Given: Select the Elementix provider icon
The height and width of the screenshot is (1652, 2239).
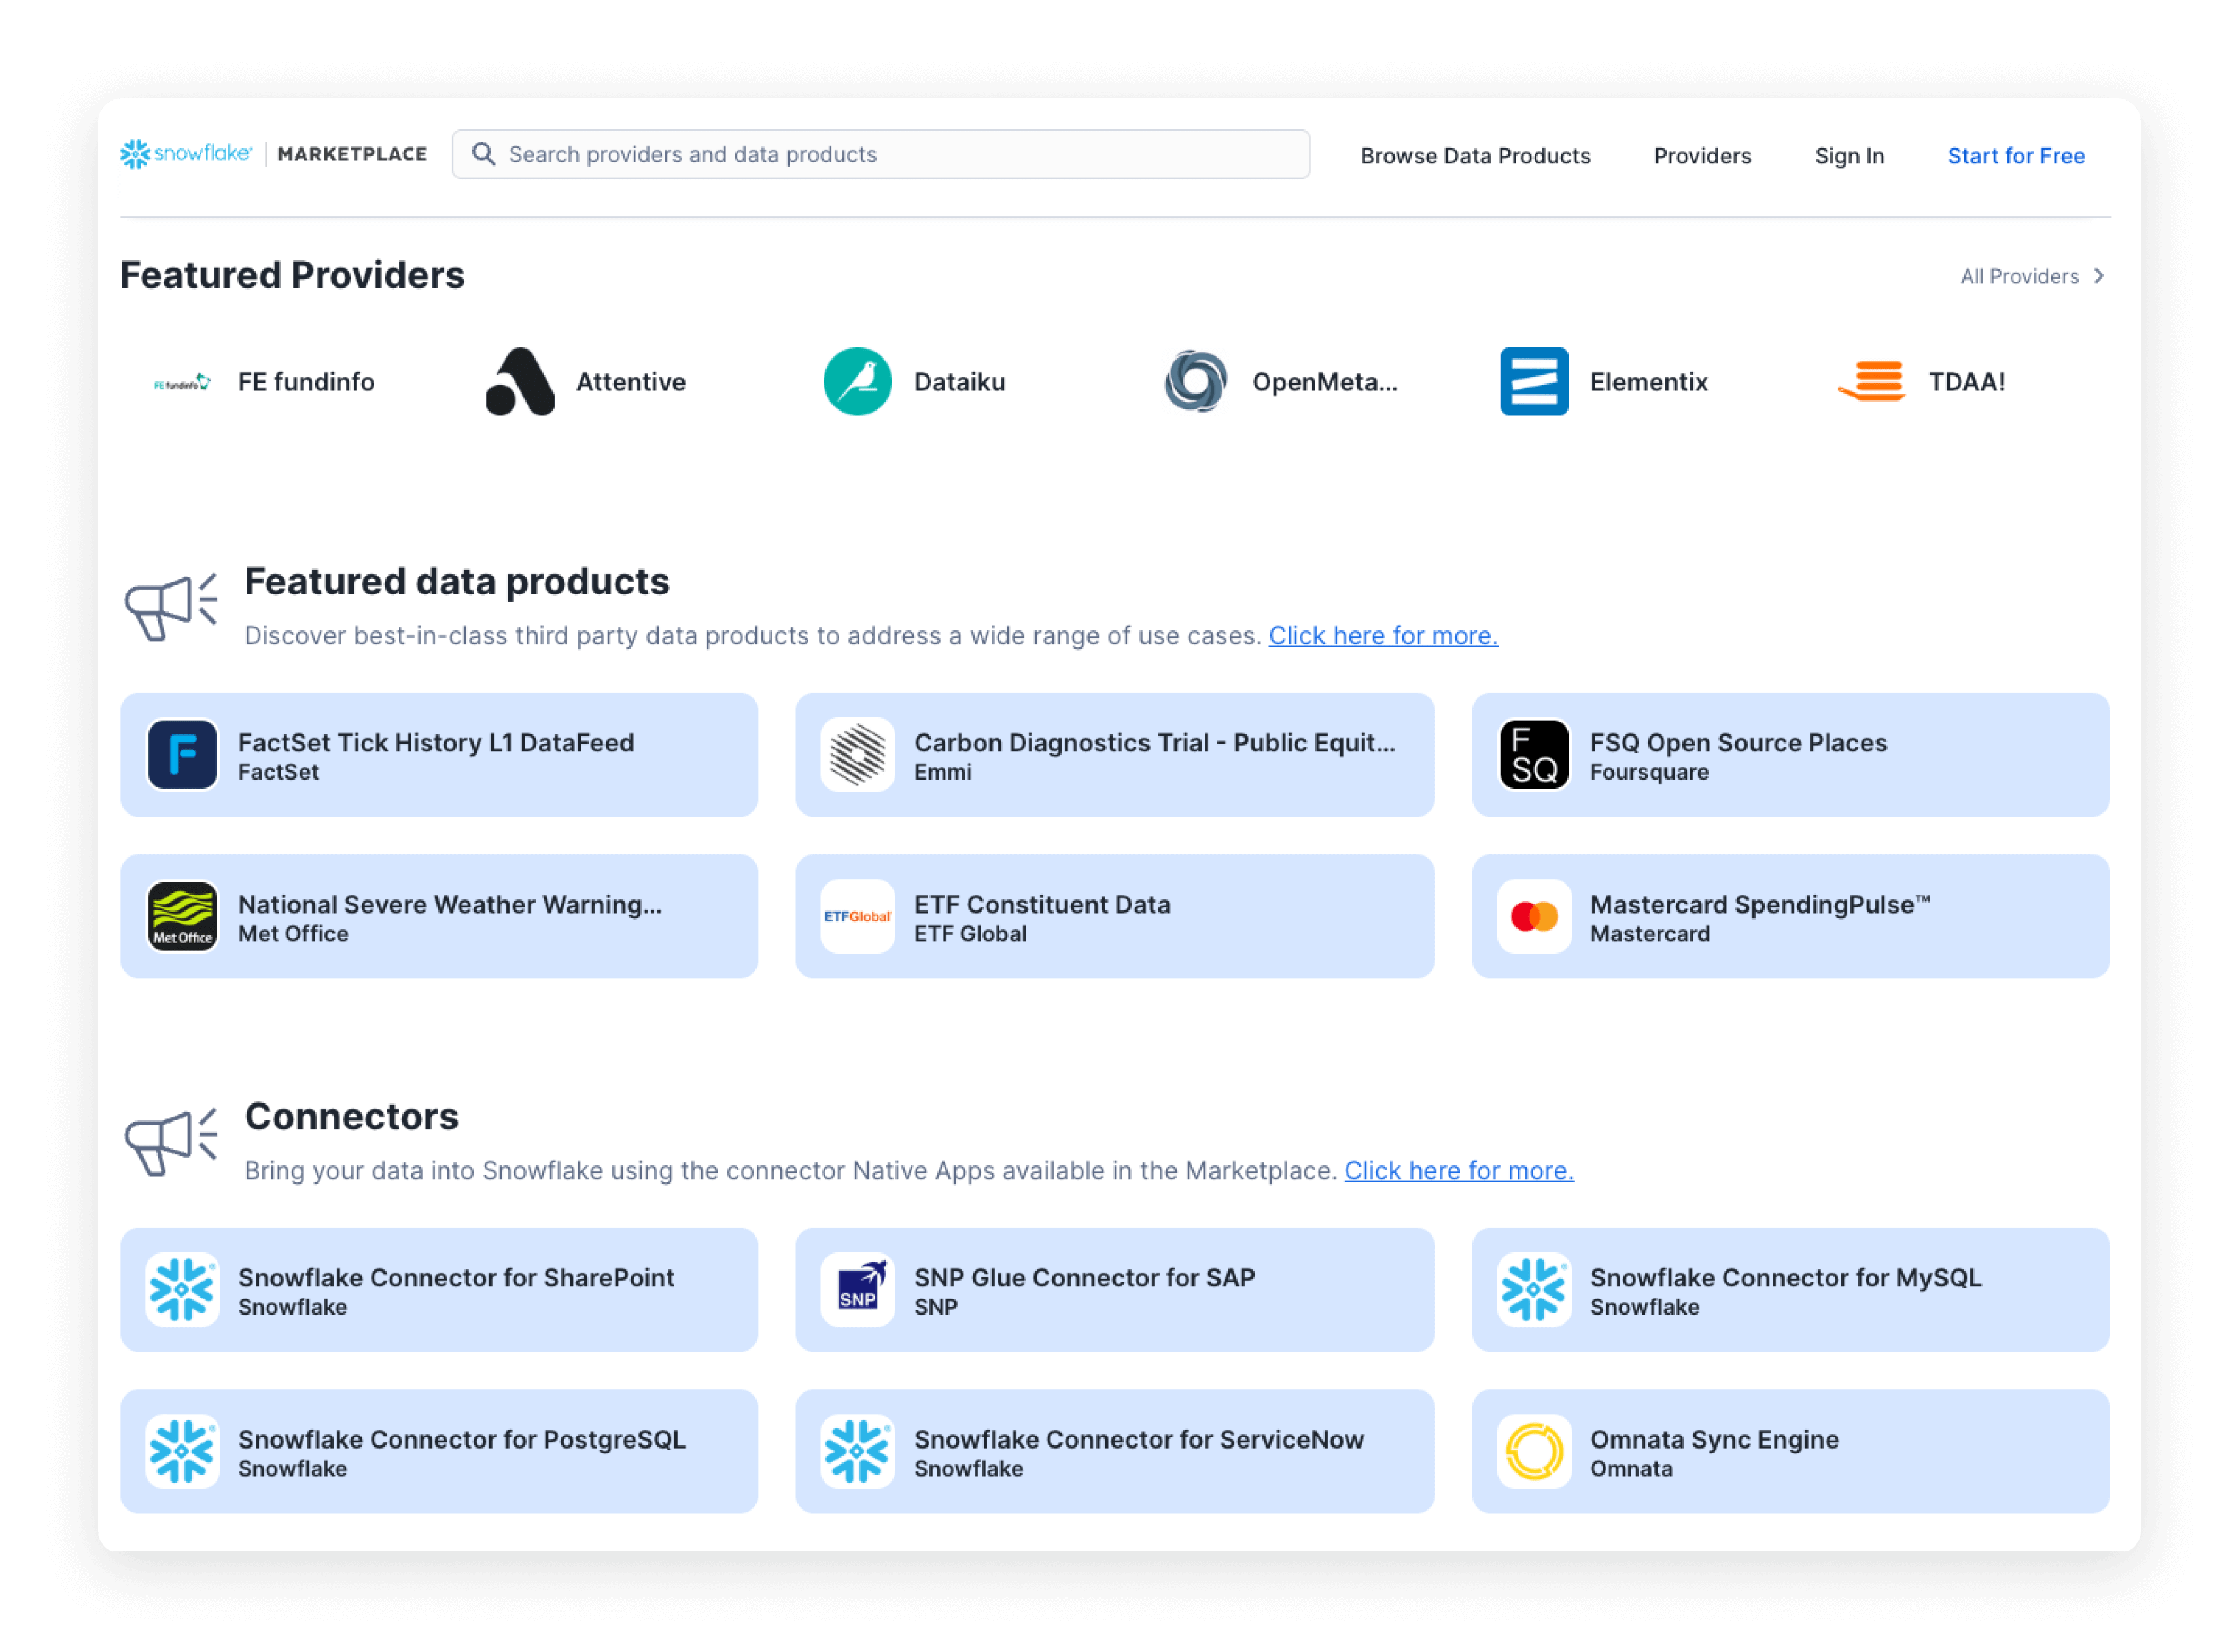Looking at the screenshot, I should 1534,381.
